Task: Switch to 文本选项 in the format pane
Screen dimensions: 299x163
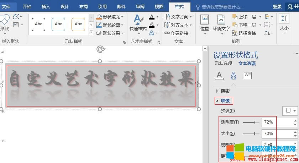Action: point(247,63)
